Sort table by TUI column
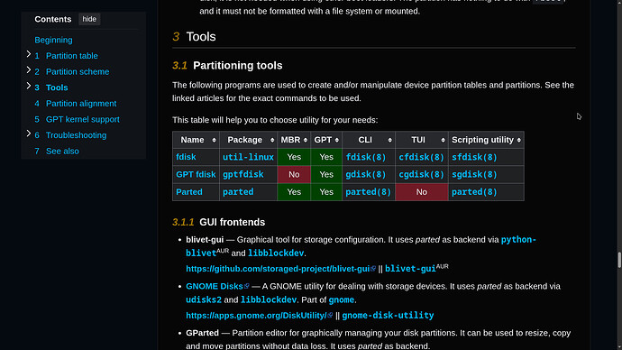This screenshot has height=350, width=622. click(x=443, y=140)
